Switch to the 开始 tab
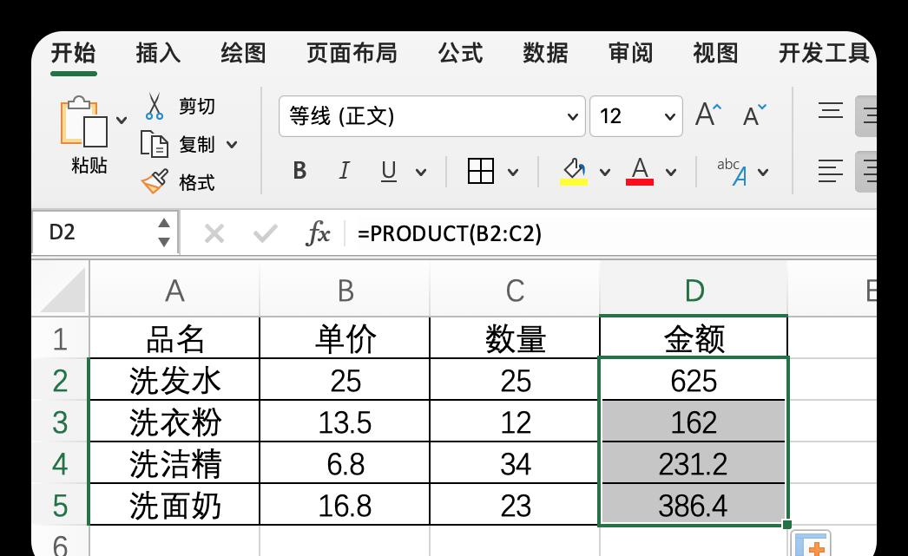Viewport: 908px width, 556px height. (73, 53)
